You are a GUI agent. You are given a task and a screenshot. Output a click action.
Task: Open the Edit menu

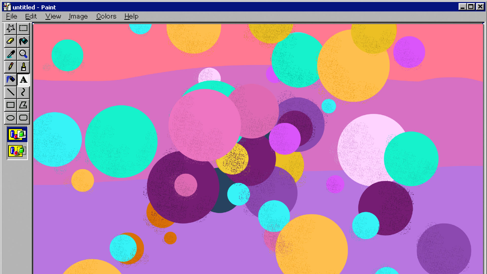click(31, 16)
